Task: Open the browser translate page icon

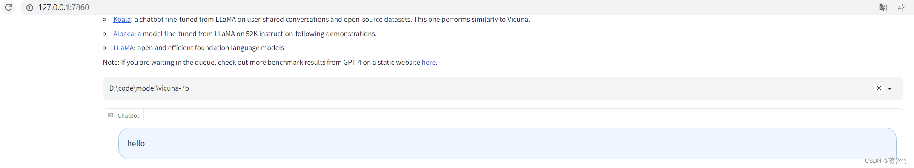Action: click(x=883, y=8)
